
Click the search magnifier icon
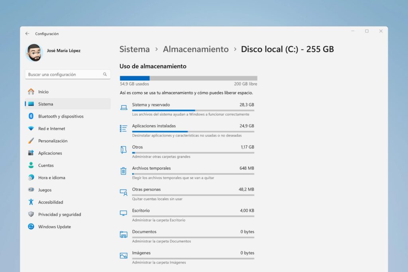pyautogui.click(x=105, y=74)
